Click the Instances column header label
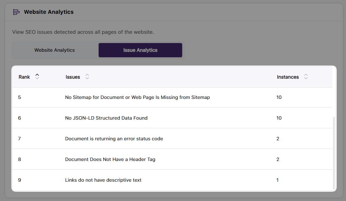 [288, 77]
